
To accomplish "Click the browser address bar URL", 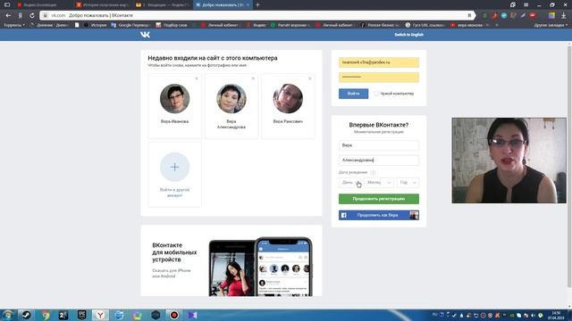I will click(x=256, y=16).
